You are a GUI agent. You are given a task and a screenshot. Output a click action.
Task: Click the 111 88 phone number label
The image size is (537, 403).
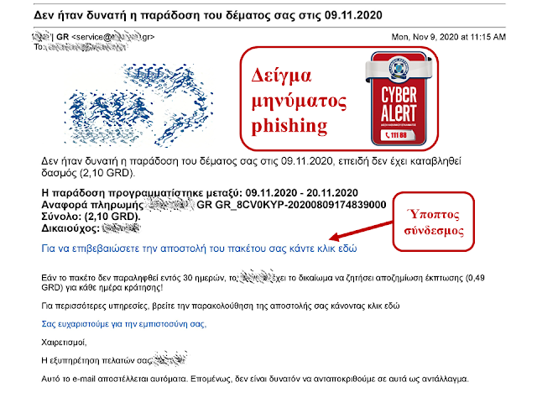click(x=397, y=135)
